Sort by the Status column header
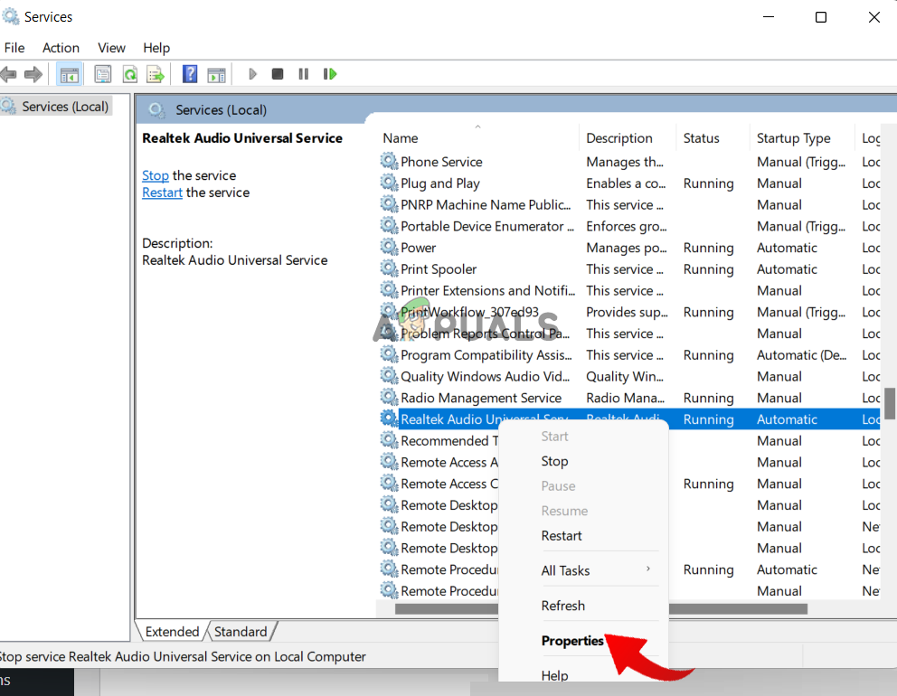 point(713,137)
